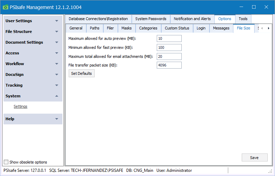Open the Login sub-tab
Image resolution: width=275 pixels, height=176 pixels.
click(x=201, y=28)
